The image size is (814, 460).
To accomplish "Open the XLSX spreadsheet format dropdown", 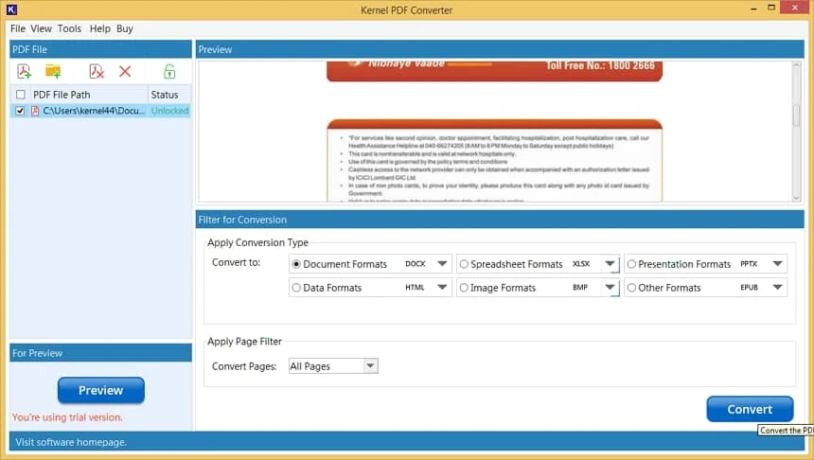I will pos(610,264).
